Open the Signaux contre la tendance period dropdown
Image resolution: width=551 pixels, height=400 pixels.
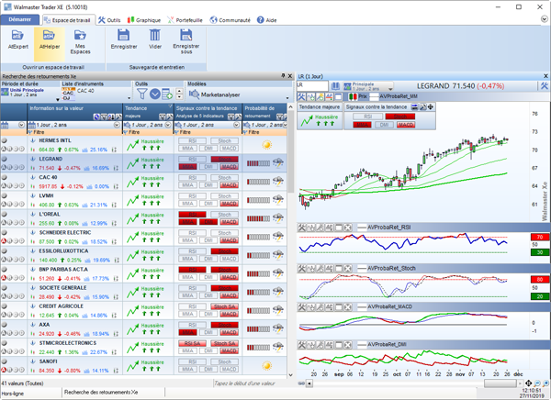pyautogui.click(x=237, y=125)
